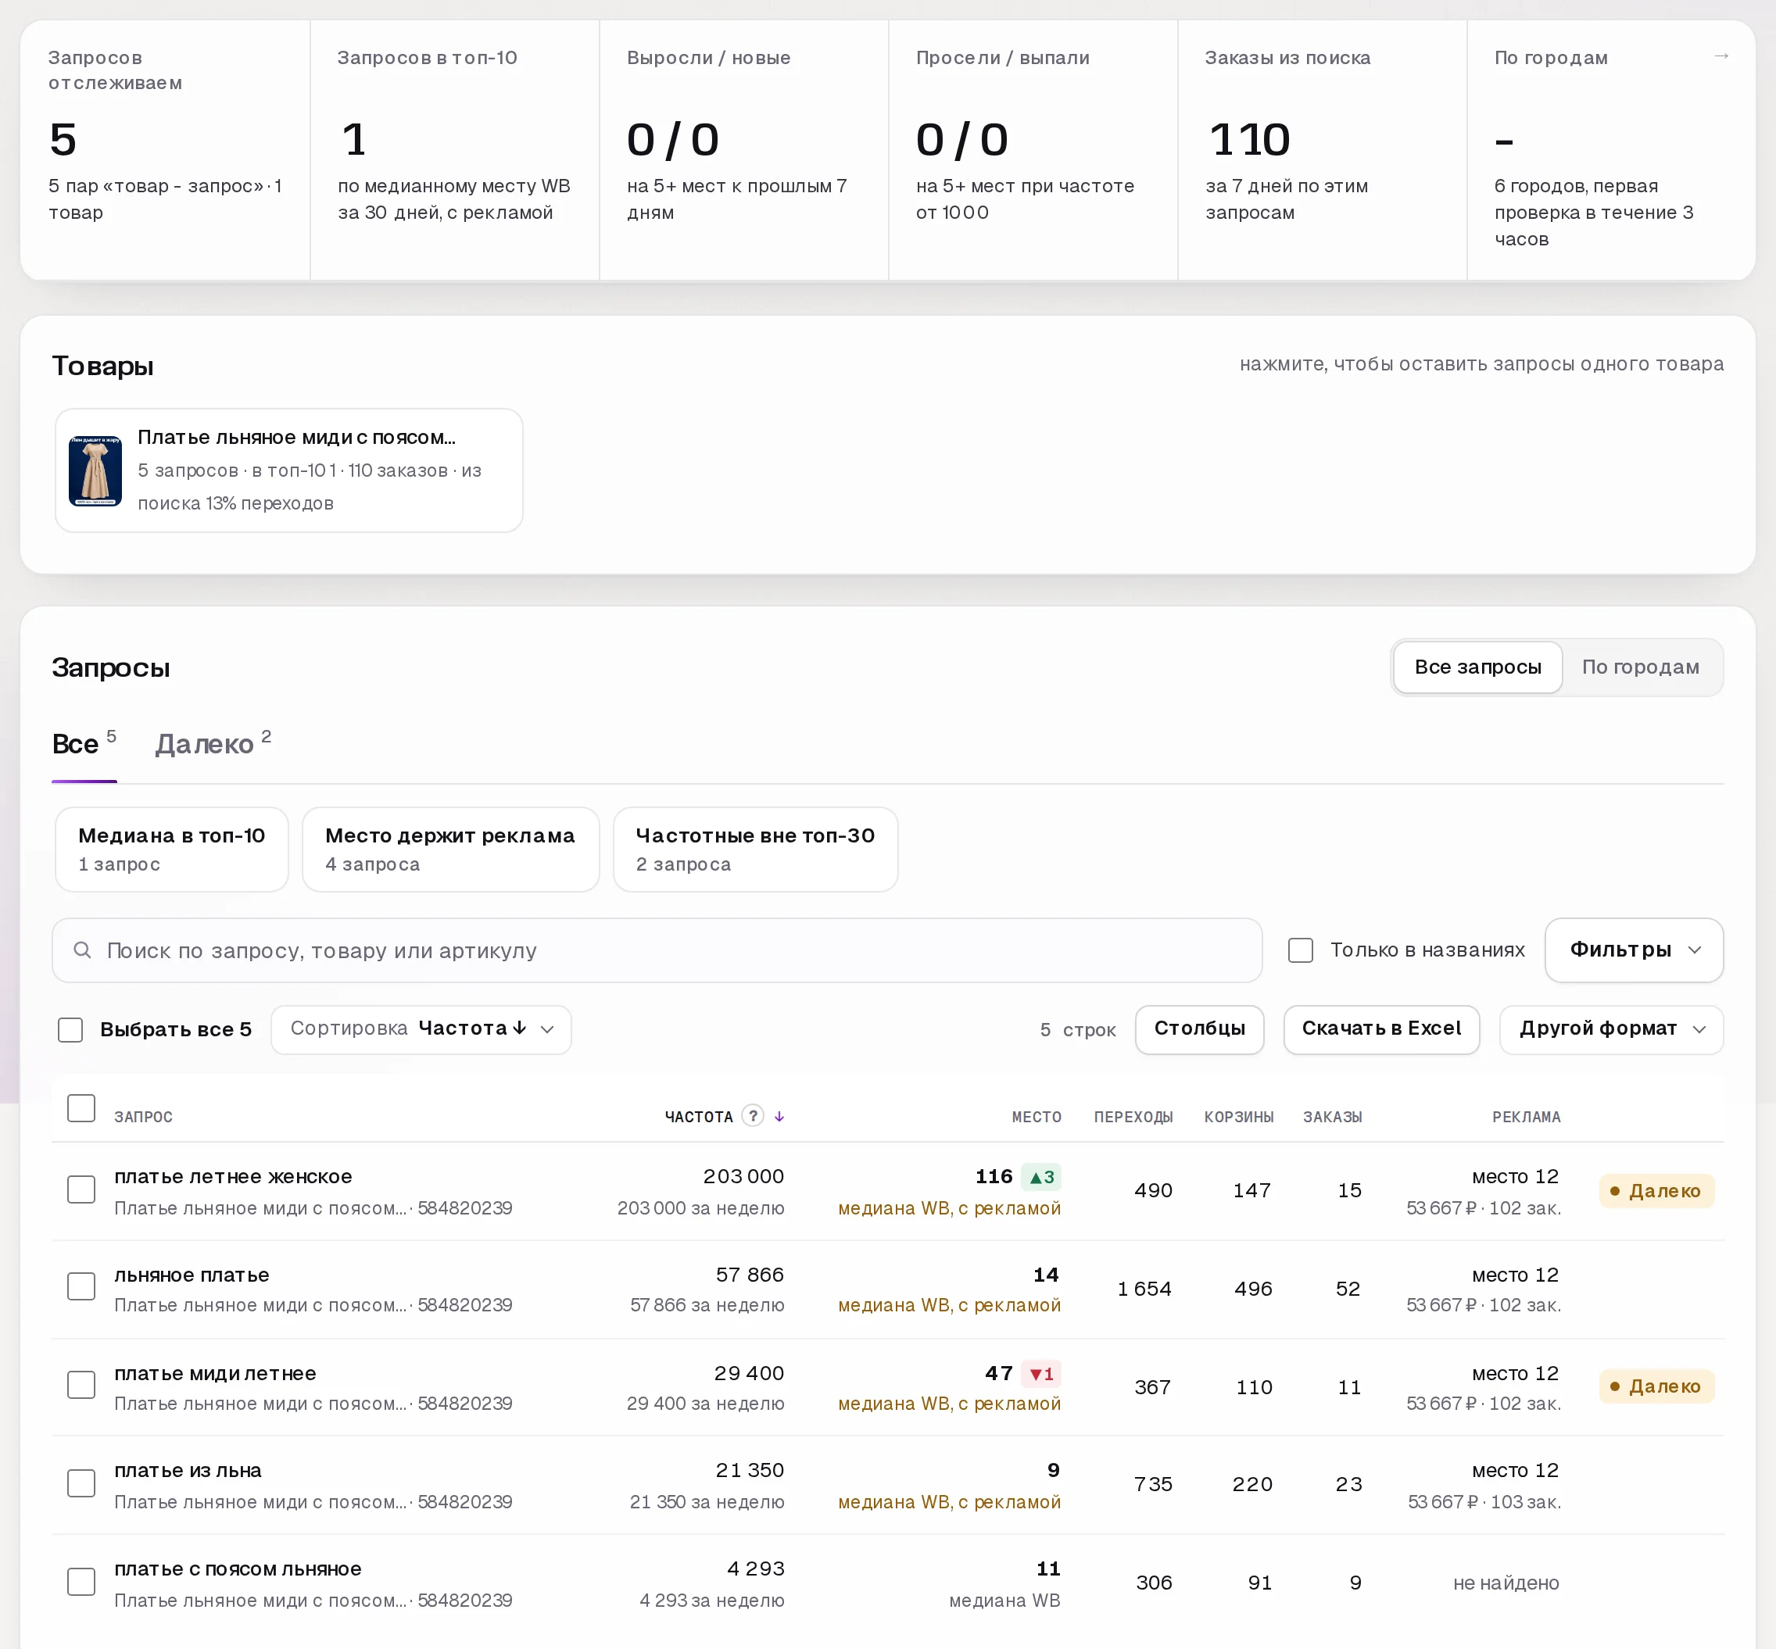Open the Сортировка Частота dropdown

click(421, 1028)
